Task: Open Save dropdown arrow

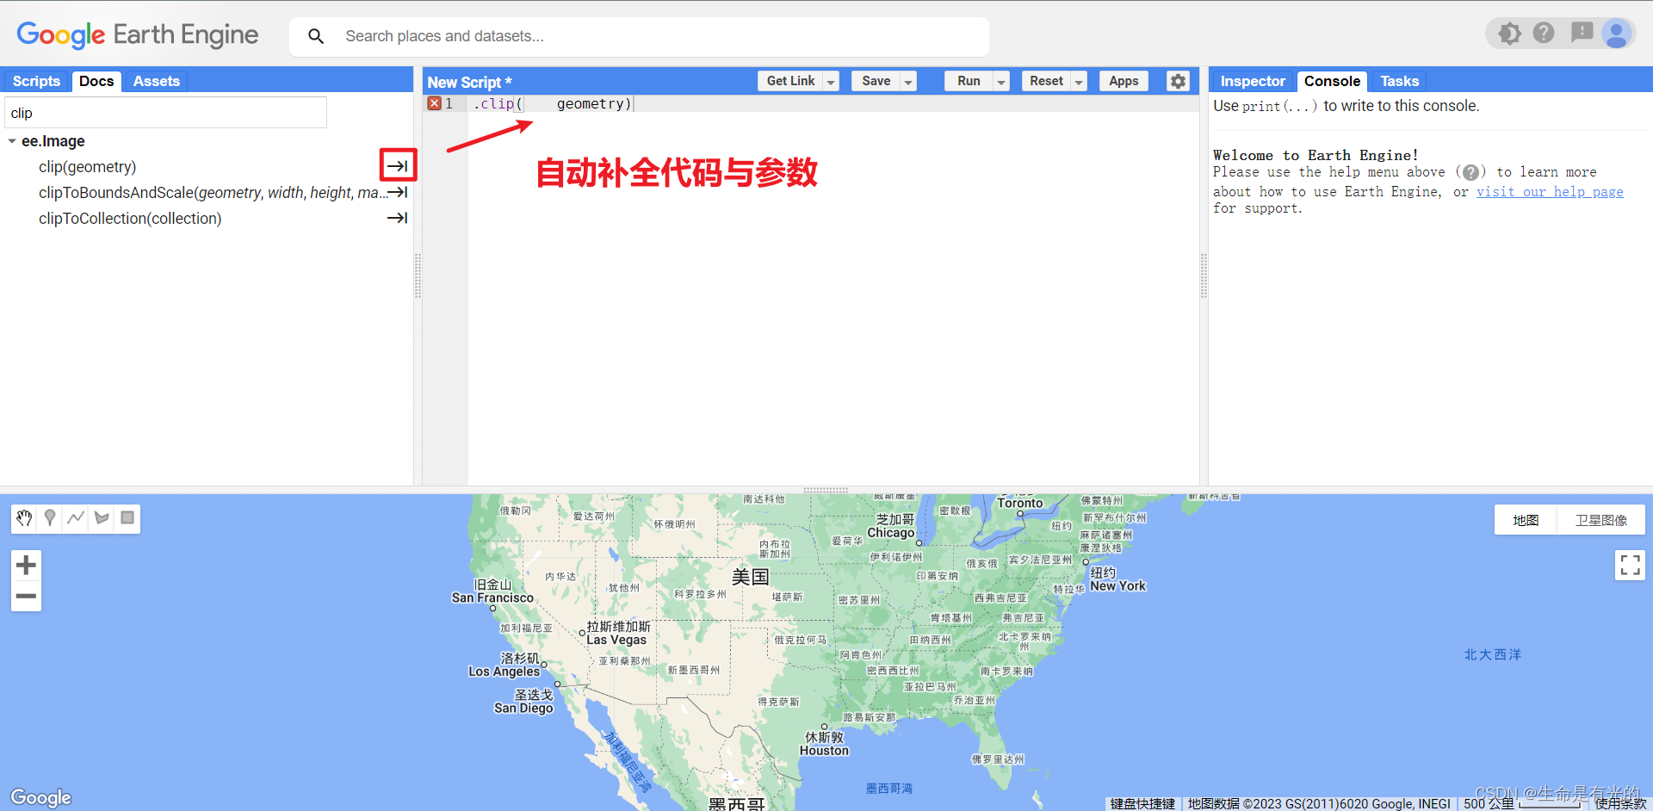Action: click(908, 81)
